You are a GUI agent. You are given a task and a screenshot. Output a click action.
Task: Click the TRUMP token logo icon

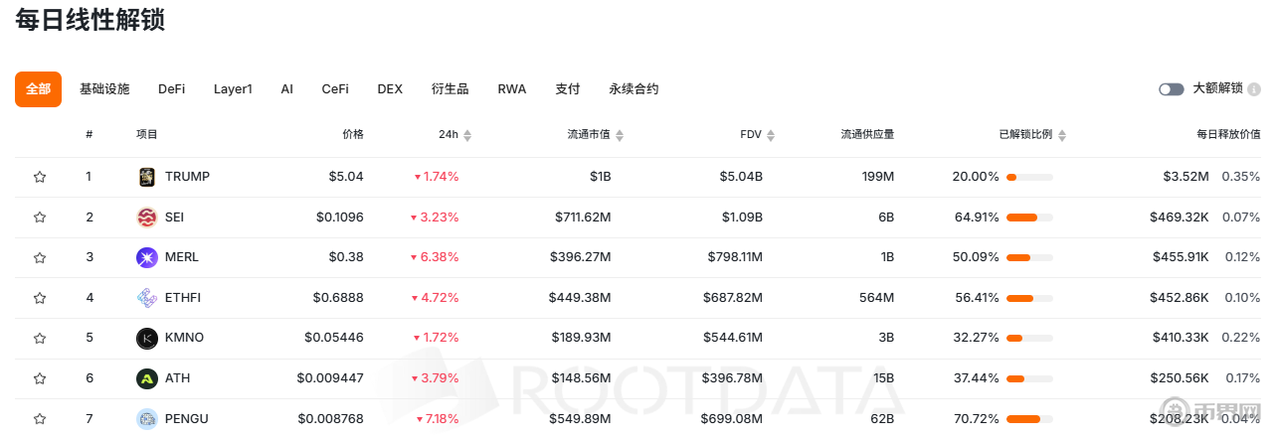pyautogui.click(x=146, y=177)
